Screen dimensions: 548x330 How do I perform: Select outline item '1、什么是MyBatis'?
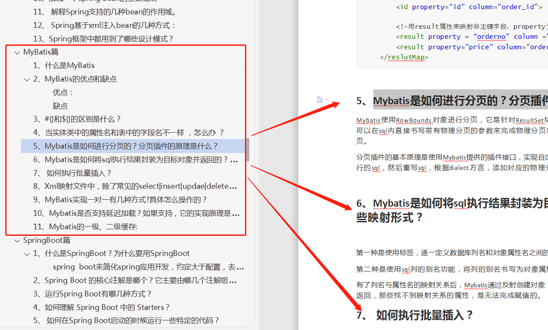pyautogui.click(x=64, y=65)
